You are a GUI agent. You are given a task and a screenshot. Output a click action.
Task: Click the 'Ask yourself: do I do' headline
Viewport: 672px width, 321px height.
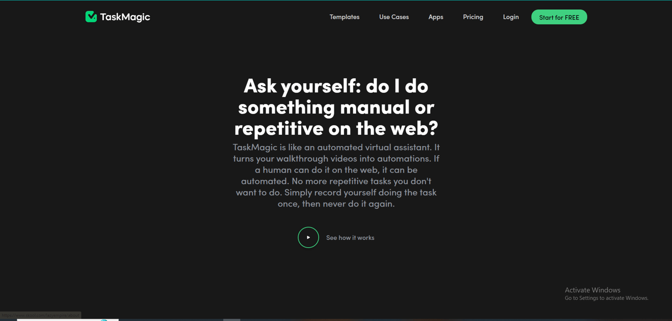tap(336, 107)
